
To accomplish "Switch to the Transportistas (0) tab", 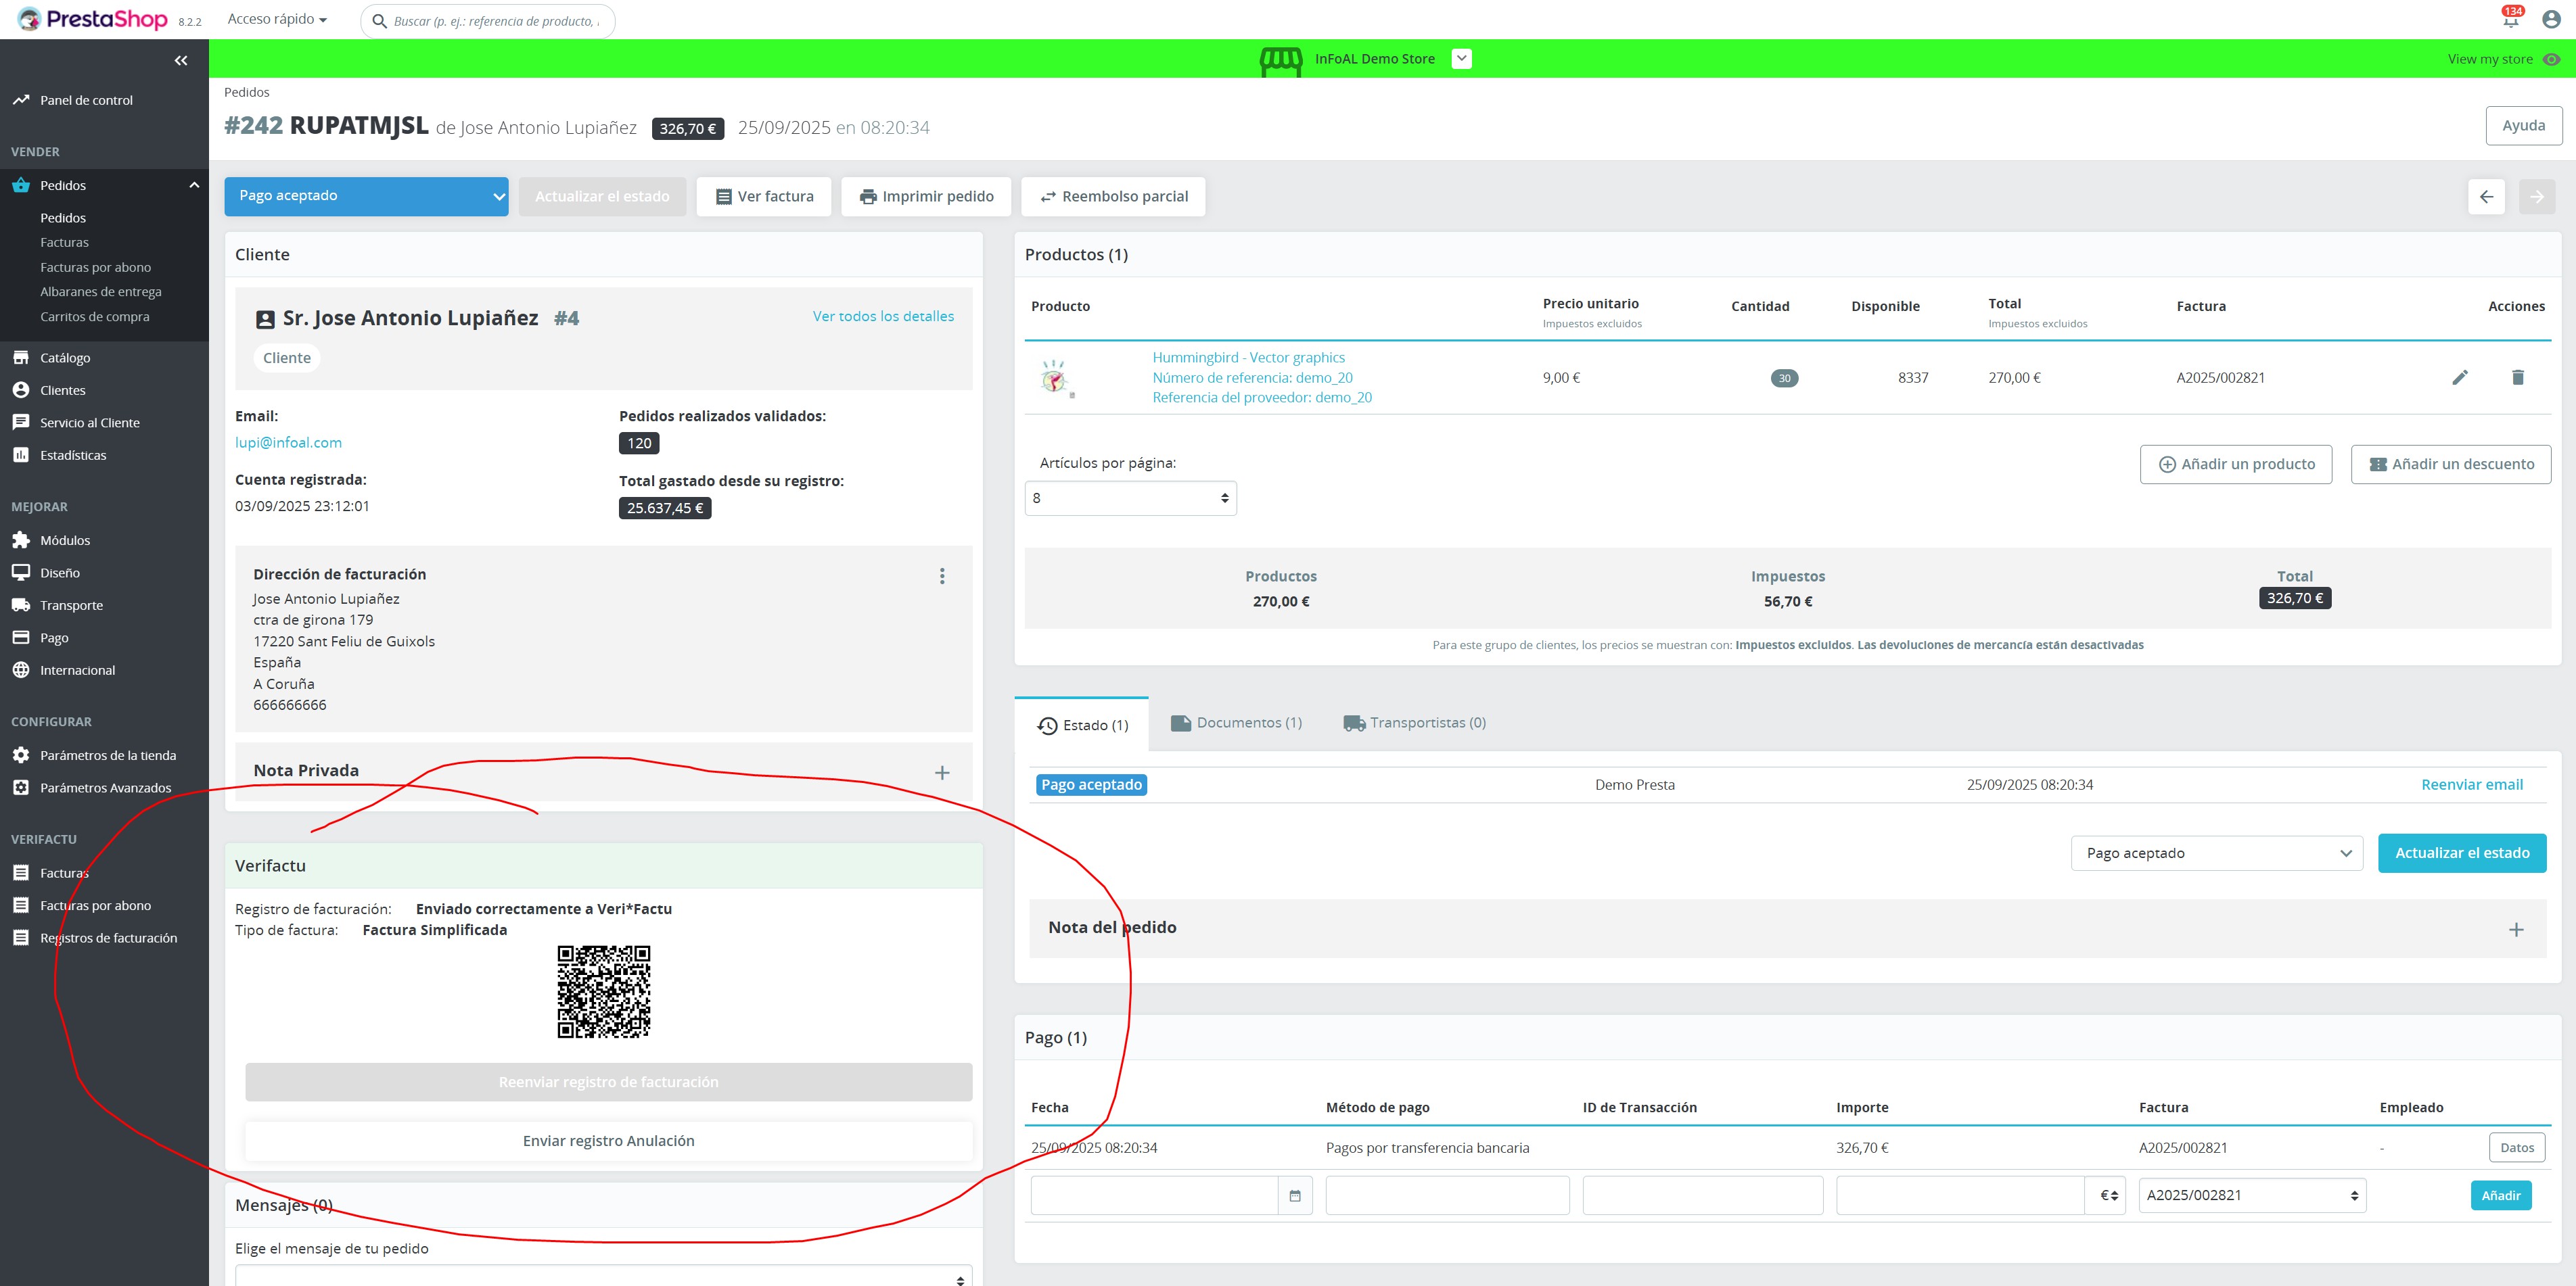I will click(1414, 722).
